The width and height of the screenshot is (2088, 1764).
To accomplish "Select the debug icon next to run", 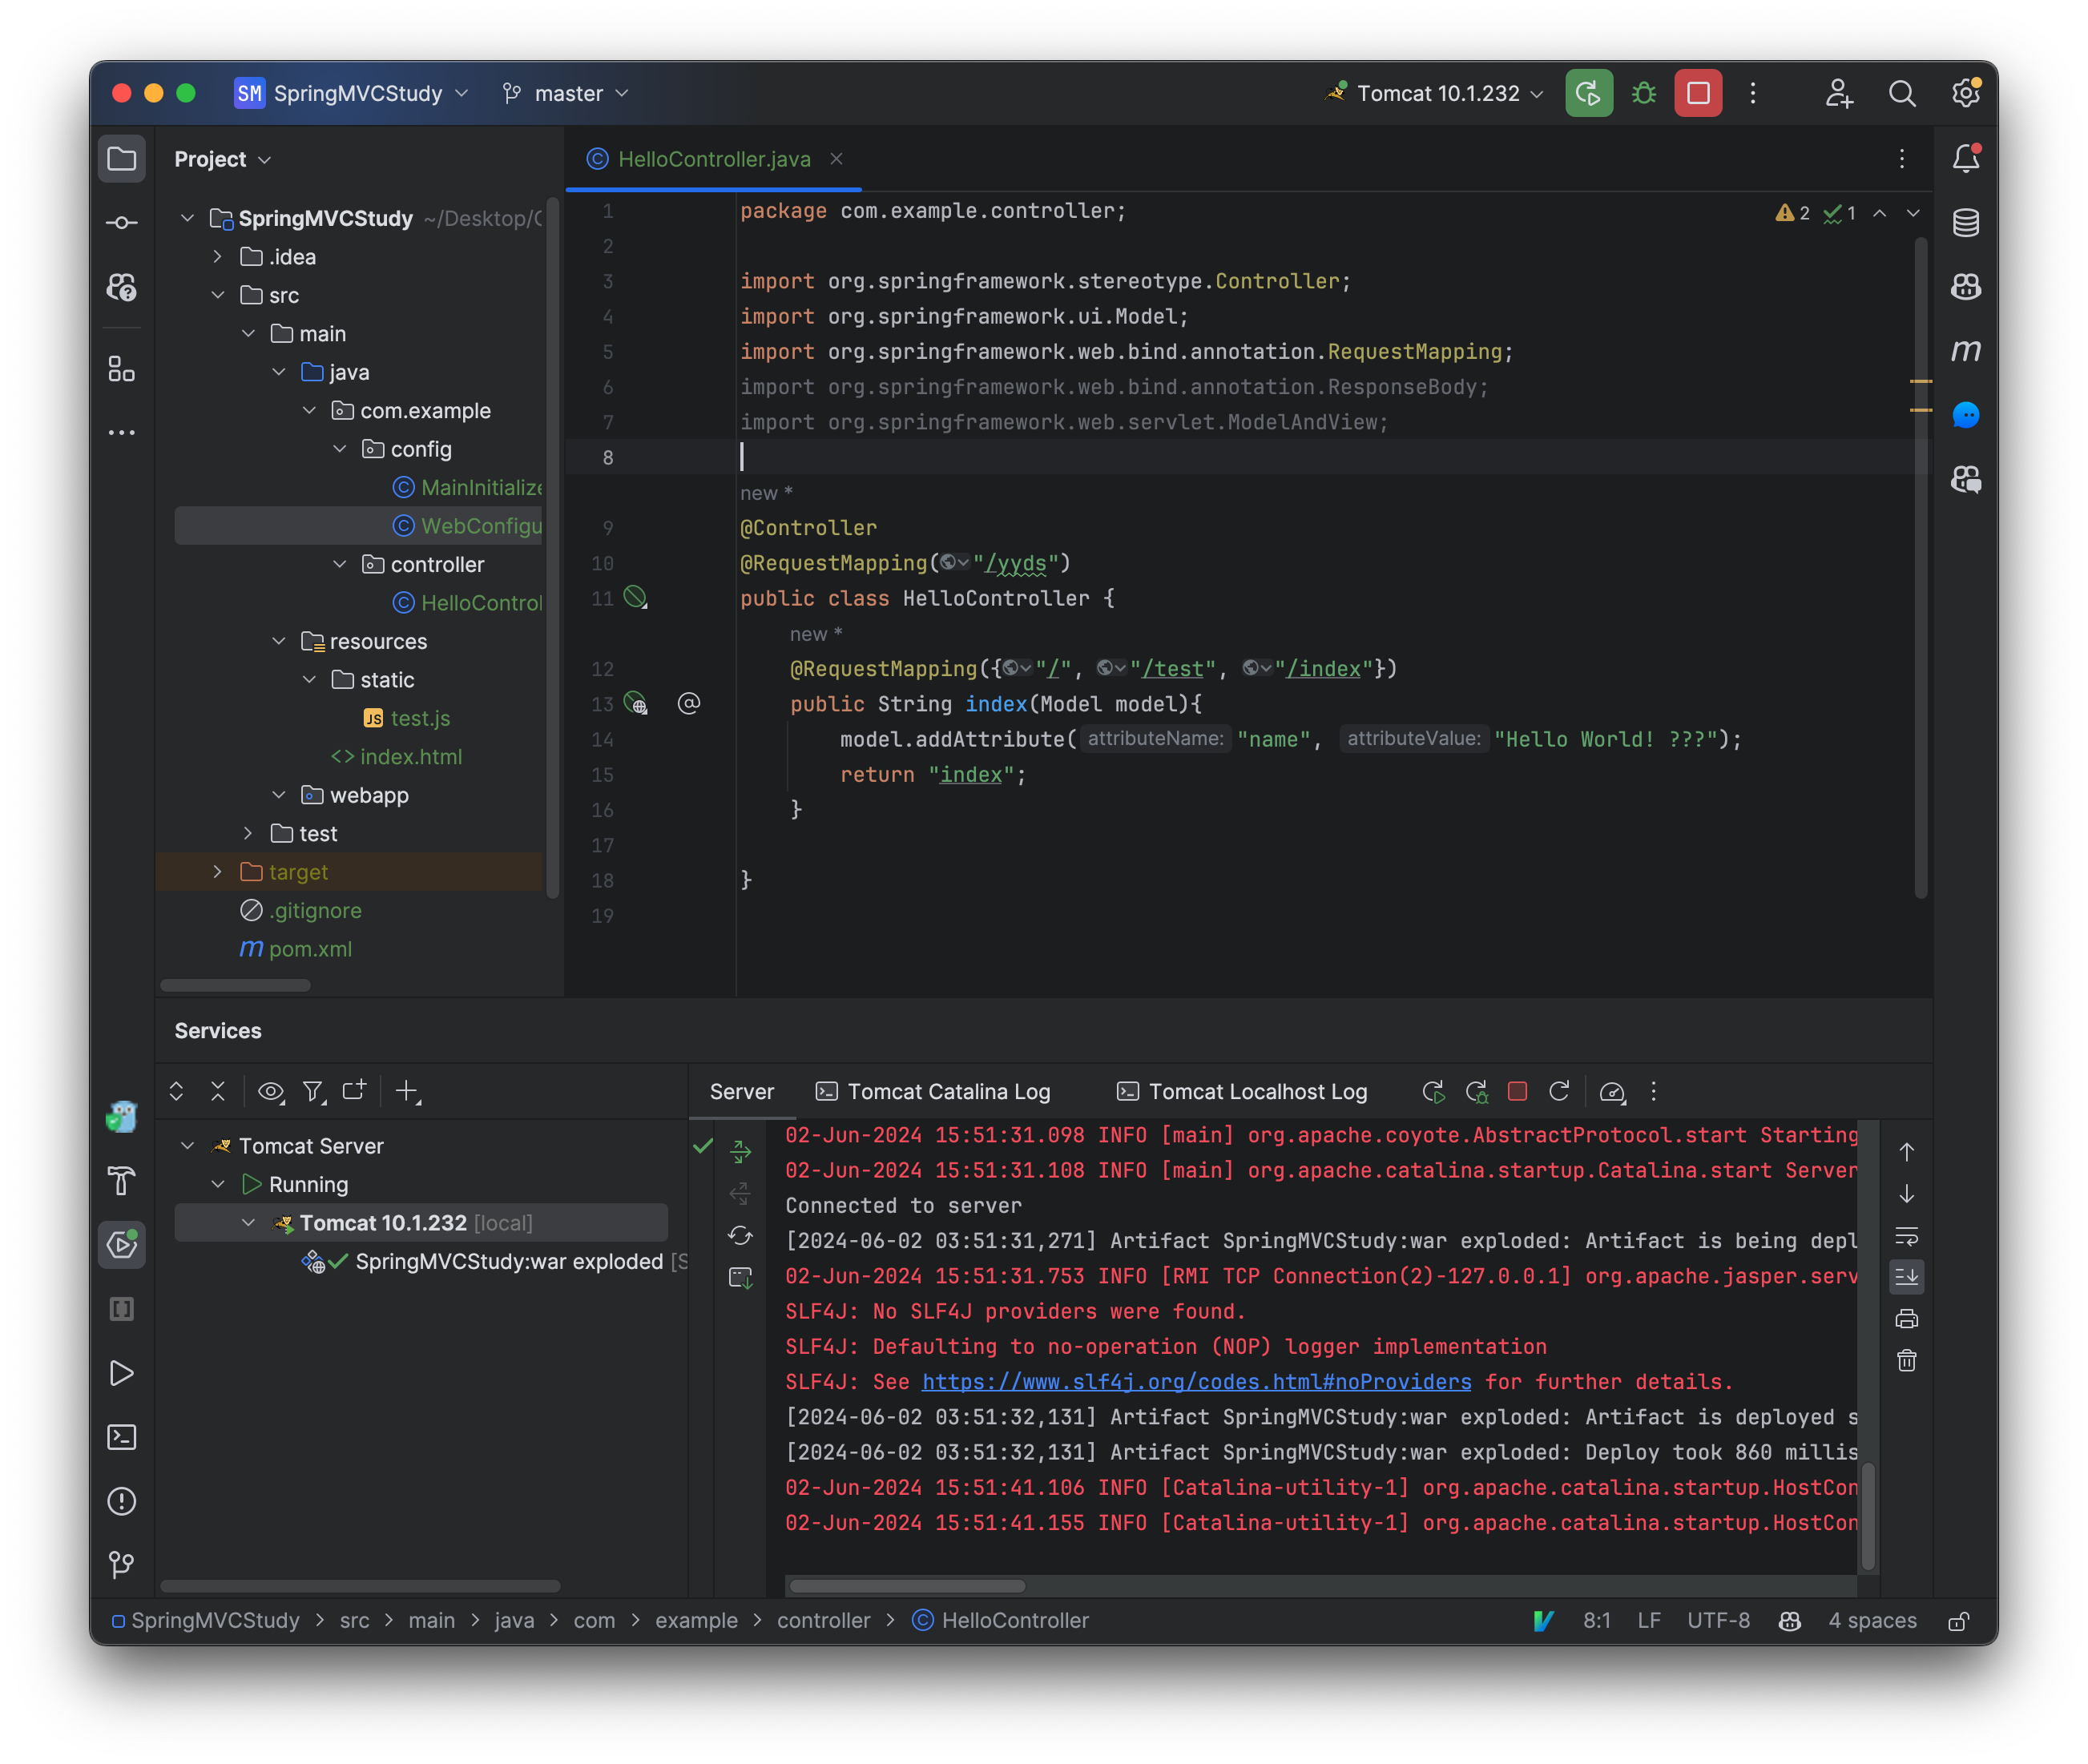I will (1644, 93).
